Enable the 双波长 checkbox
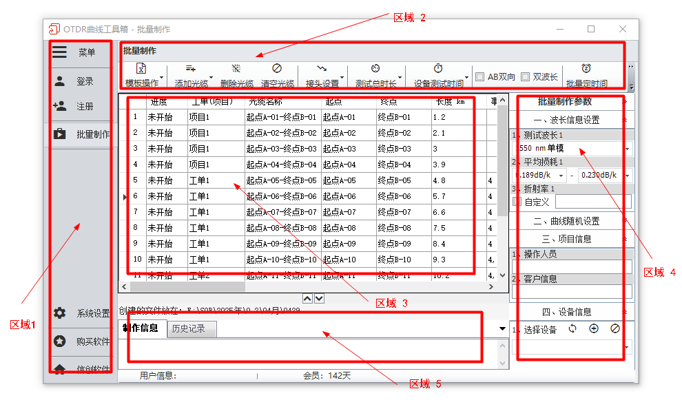The height and width of the screenshot is (411, 682). pos(525,77)
